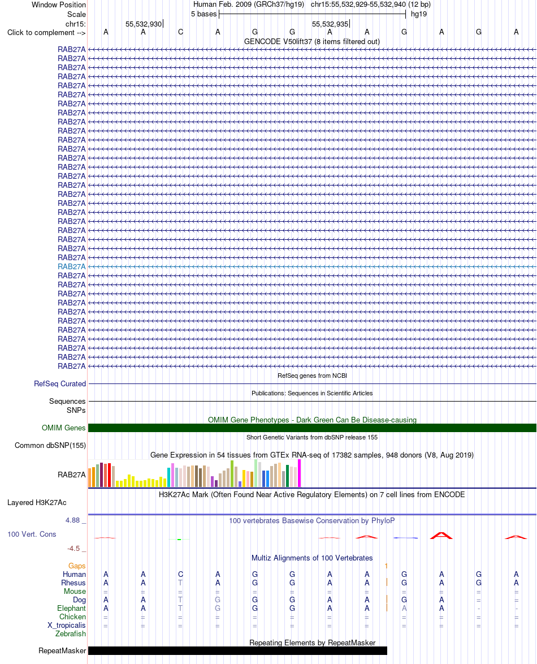The width and height of the screenshot is (537, 664).
Task: Open Publications: Sequences in Scientific Articles title
Action: pyautogui.click(x=312, y=393)
